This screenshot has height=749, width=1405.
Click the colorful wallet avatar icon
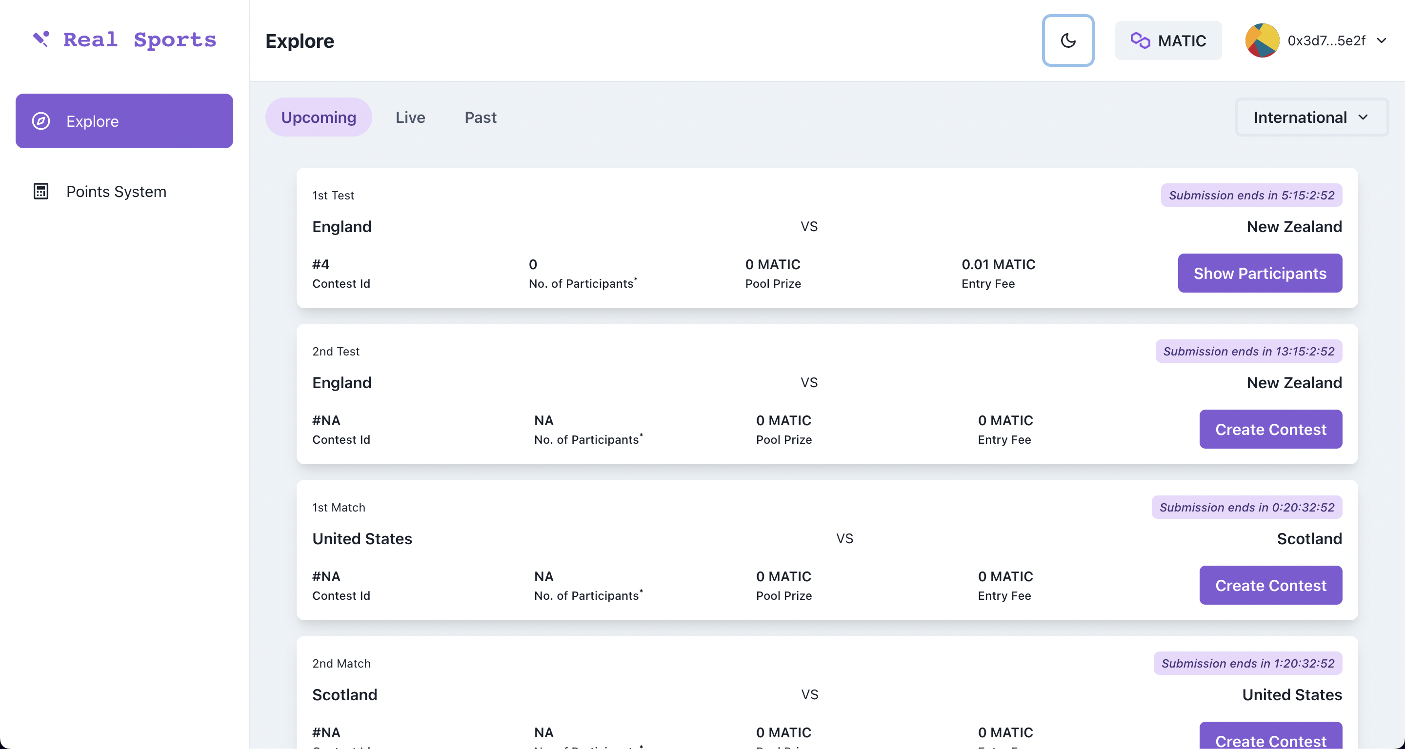tap(1262, 40)
